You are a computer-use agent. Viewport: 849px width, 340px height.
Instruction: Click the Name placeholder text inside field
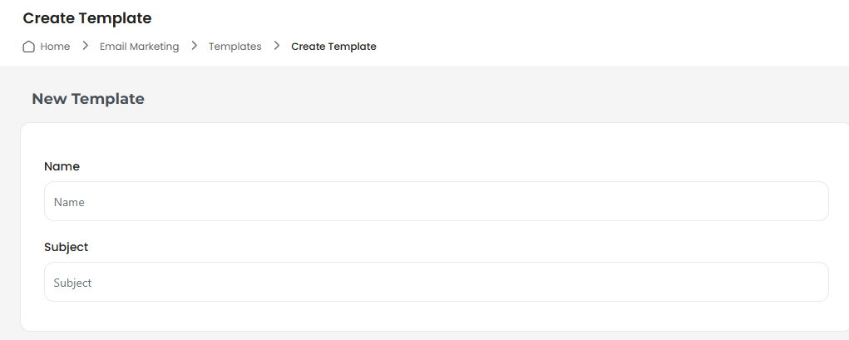pyautogui.click(x=69, y=203)
